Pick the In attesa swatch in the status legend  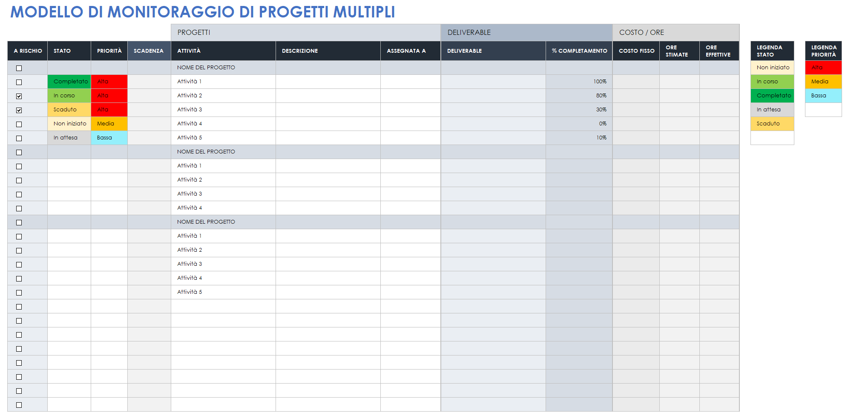click(772, 110)
